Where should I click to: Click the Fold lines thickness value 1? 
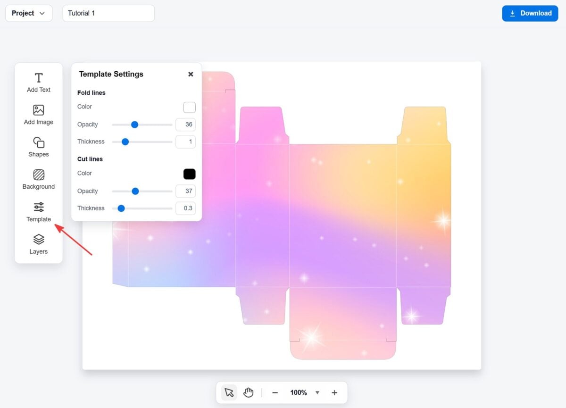pyautogui.click(x=185, y=142)
